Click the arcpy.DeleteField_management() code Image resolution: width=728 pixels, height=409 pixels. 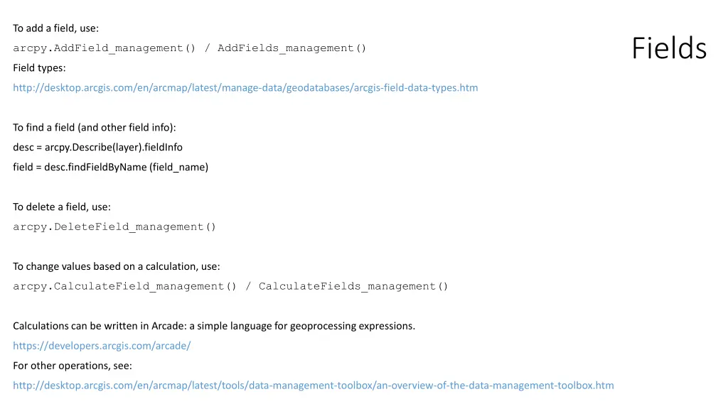click(x=114, y=227)
